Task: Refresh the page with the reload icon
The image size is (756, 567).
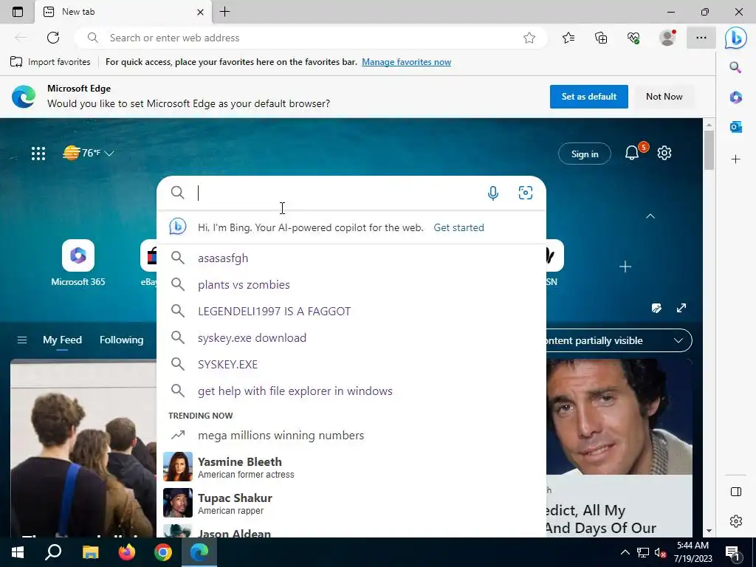Action: coord(53,38)
